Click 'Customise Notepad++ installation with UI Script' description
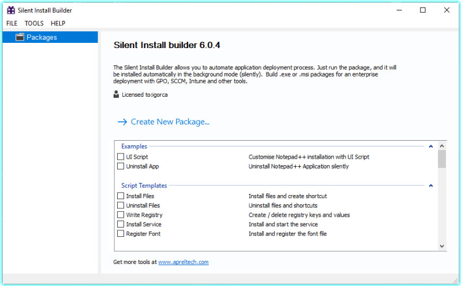The image size is (461, 286). tap(308, 157)
